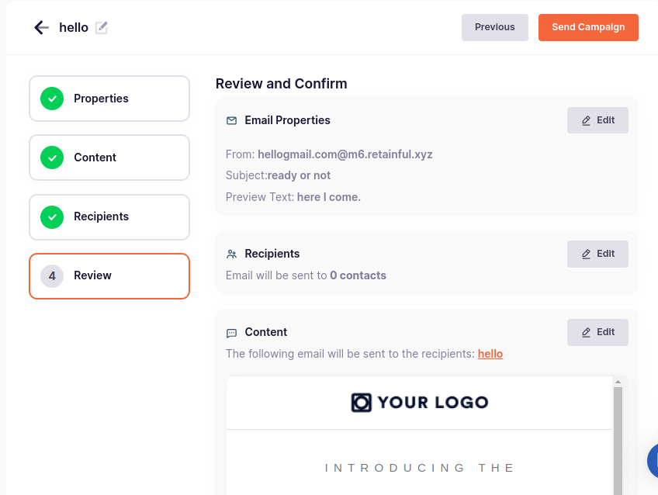Select the Properties step in the sidebar
The image size is (658, 495).
(x=109, y=99)
